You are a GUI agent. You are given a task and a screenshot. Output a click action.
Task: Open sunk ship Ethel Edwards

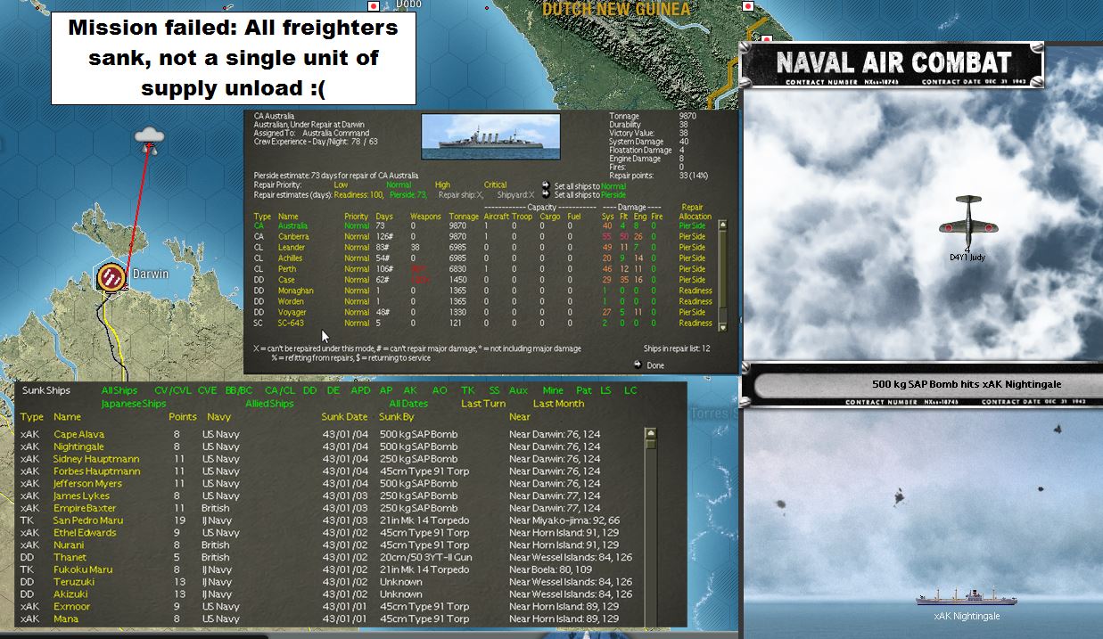coord(85,533)
